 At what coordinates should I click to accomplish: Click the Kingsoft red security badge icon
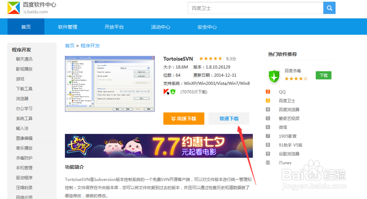click(166, 92)
